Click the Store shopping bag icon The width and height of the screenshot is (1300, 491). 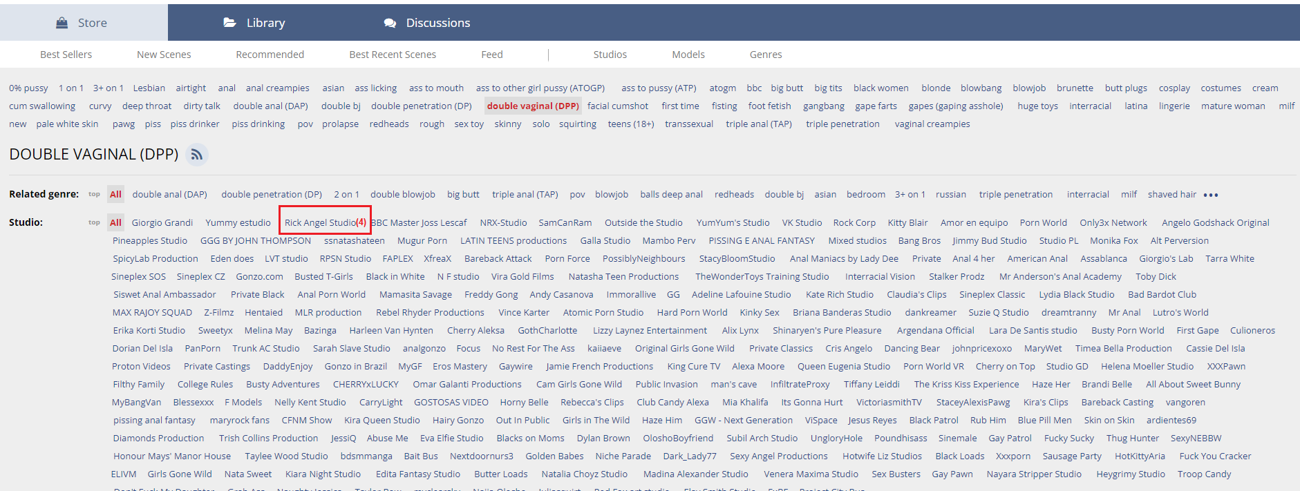pos(62,23)
